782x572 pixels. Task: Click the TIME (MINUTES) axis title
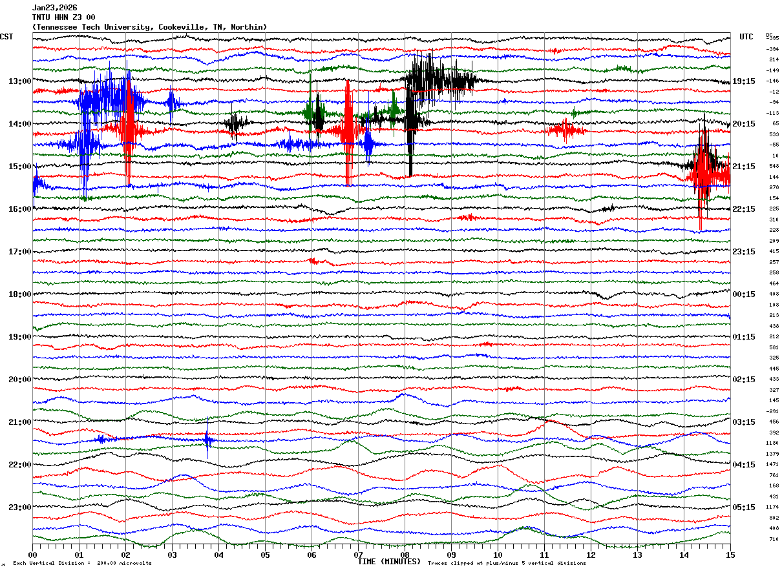pos(389,562)
